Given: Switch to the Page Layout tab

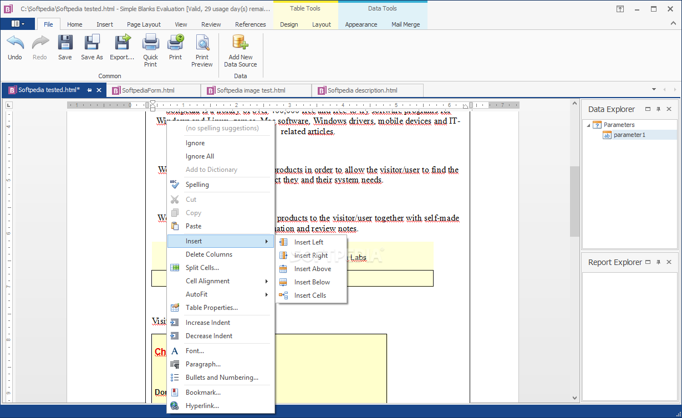Looking at the screenshot, I should point(144,24).
